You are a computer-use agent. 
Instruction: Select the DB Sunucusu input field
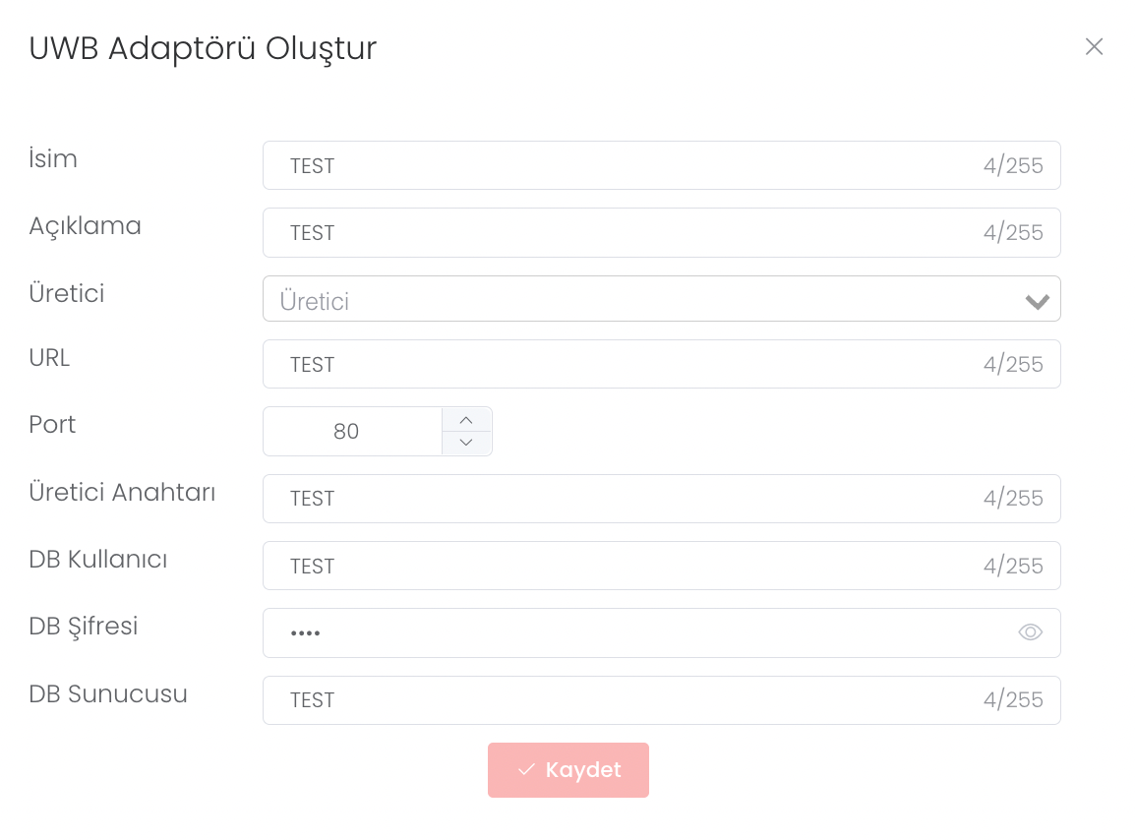click(629, 700)
